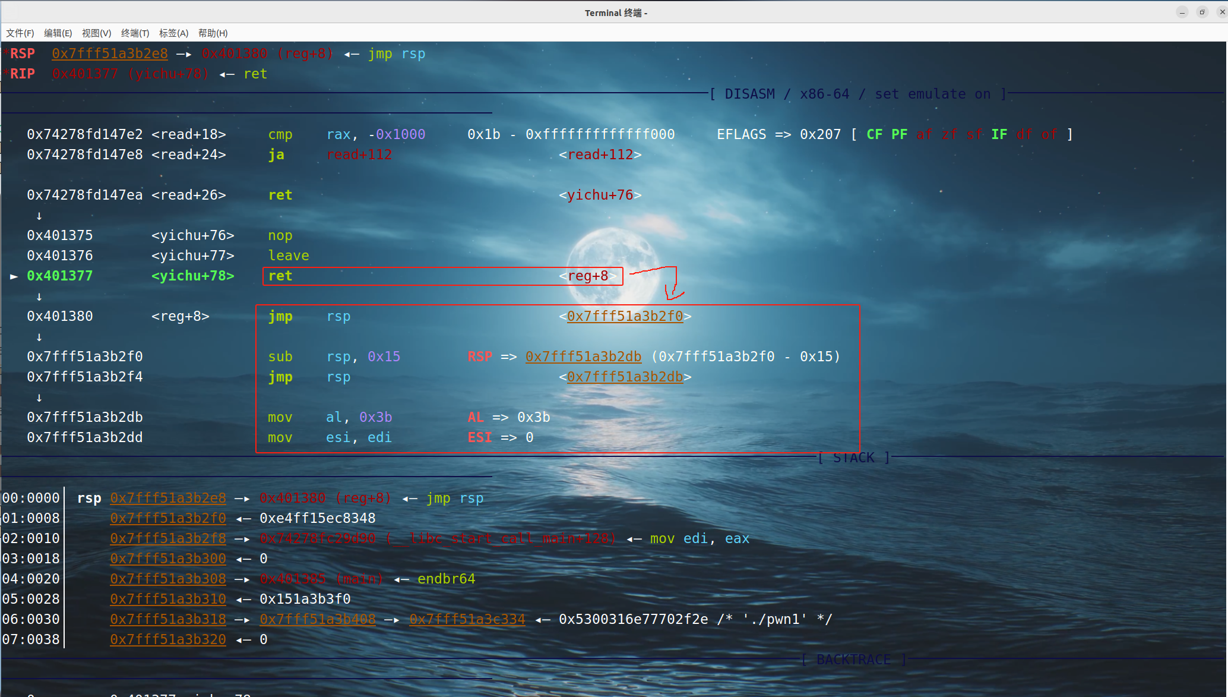Click the highlighted ret instruction box
Viewport: 1228px width, 697px height.
[442, 276]
